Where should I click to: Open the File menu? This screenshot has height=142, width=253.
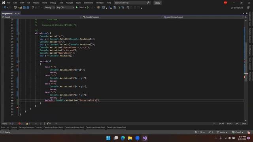click(9, 3)
